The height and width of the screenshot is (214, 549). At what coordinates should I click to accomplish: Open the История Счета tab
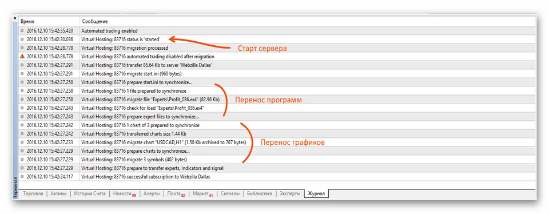(x=90, y=193)
